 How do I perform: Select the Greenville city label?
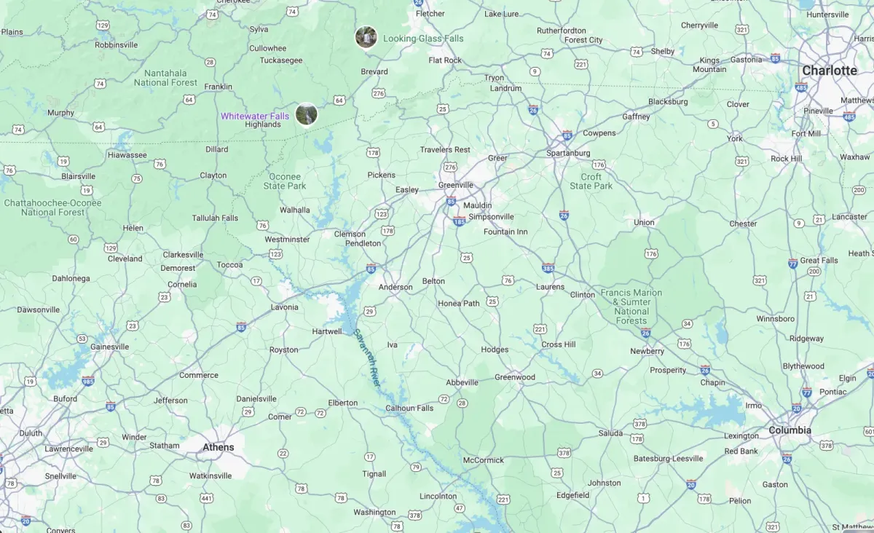point(456,185)
